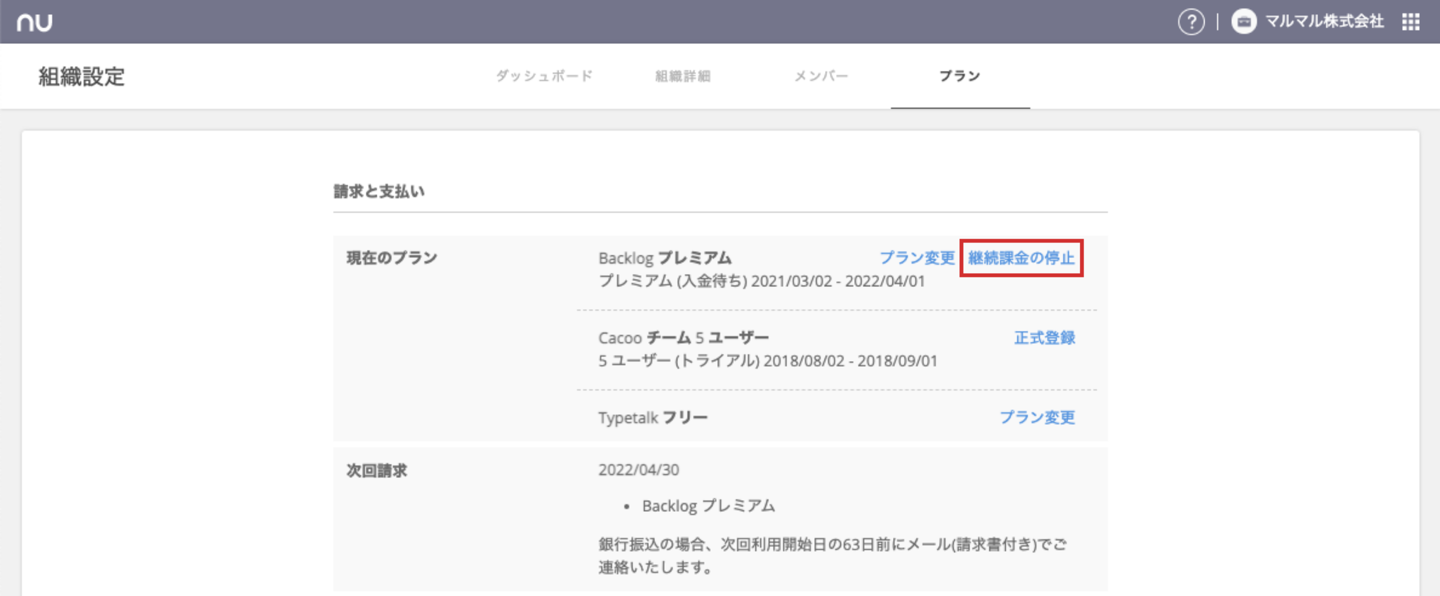1440x596 pixels.
Task: Click プラン変更 link for Typetalk
Action: [x=1037, y=417]
